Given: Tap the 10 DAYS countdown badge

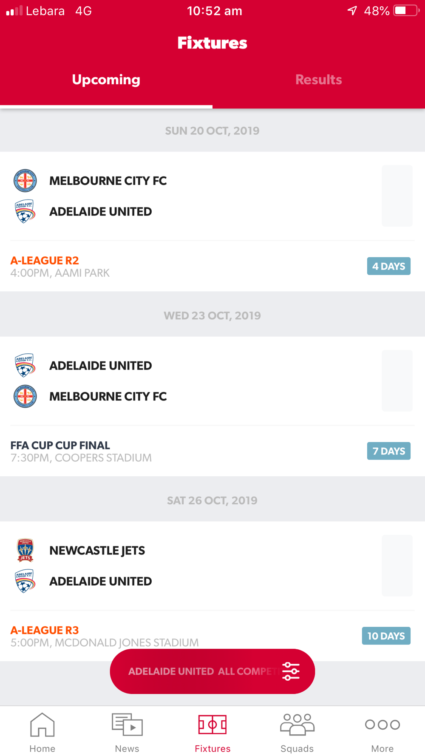Looking at the screenshot, I should (386, 636).
